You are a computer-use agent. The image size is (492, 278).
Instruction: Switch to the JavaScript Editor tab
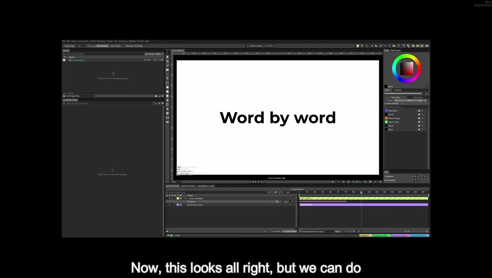188,186
